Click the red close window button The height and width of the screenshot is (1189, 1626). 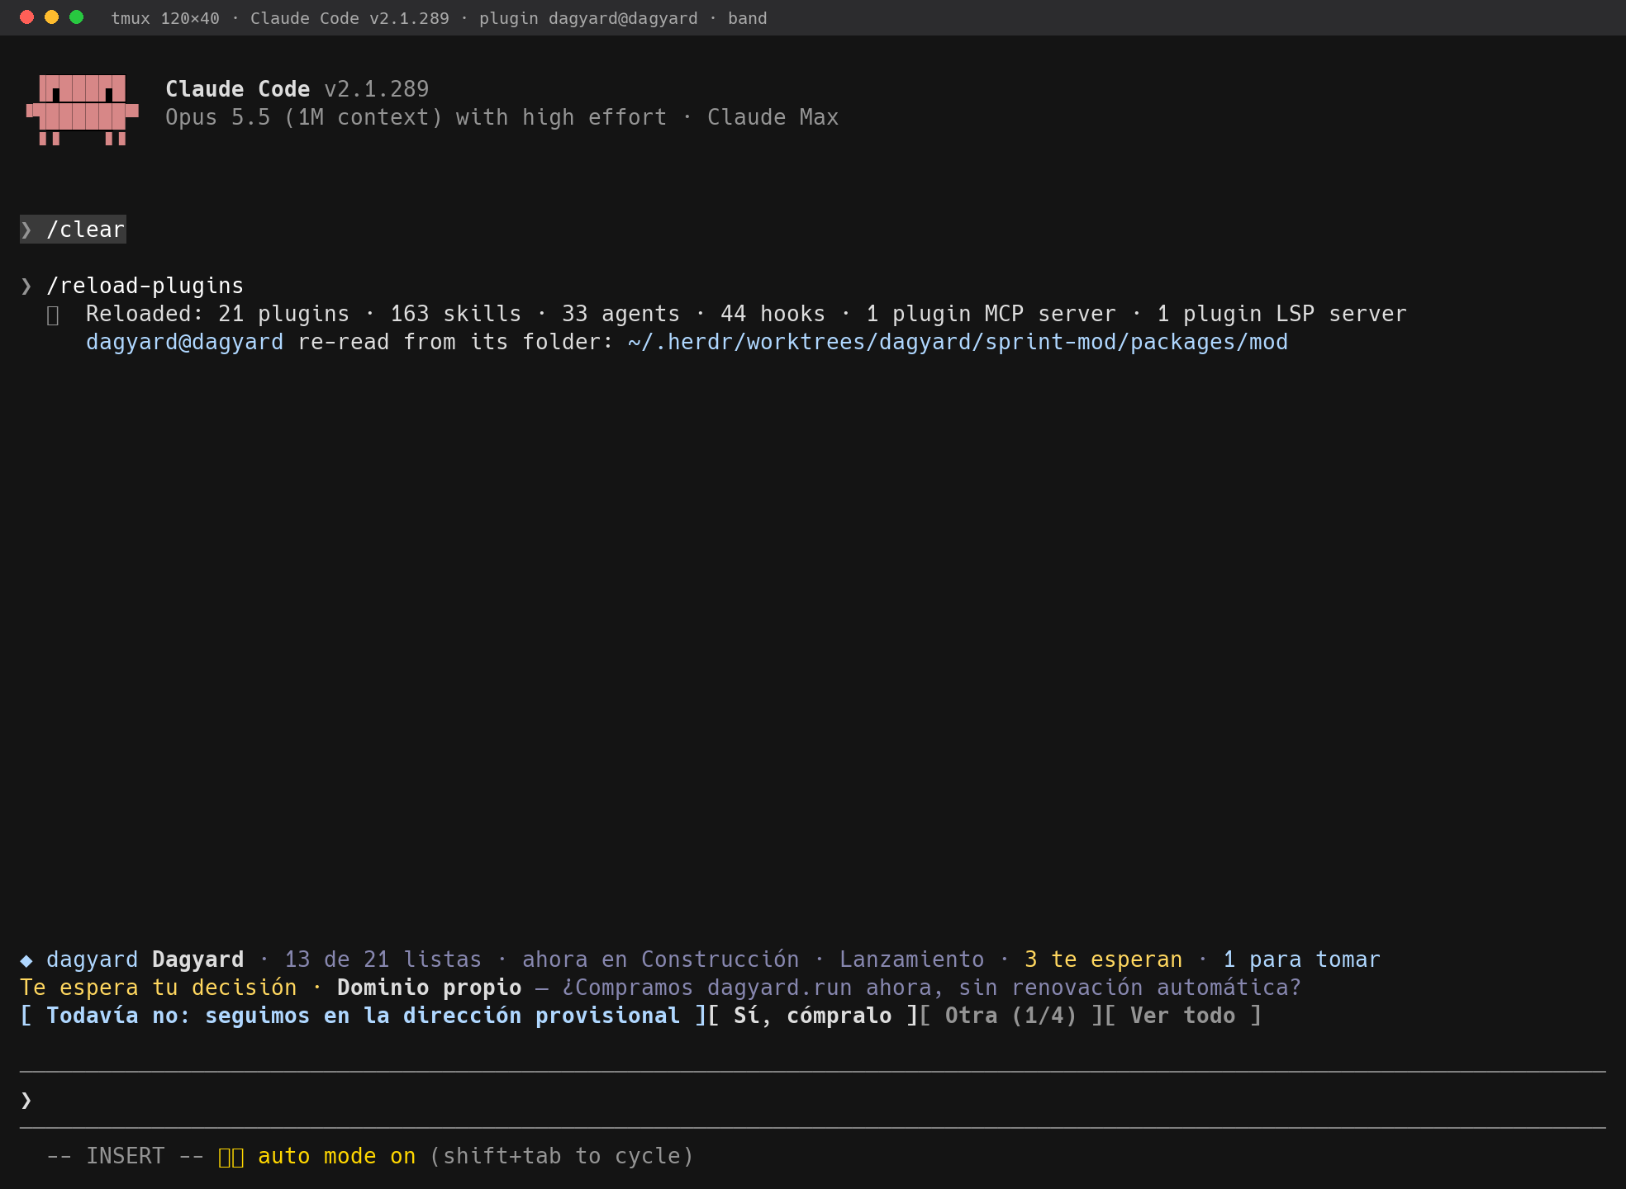tap(26, 17)
